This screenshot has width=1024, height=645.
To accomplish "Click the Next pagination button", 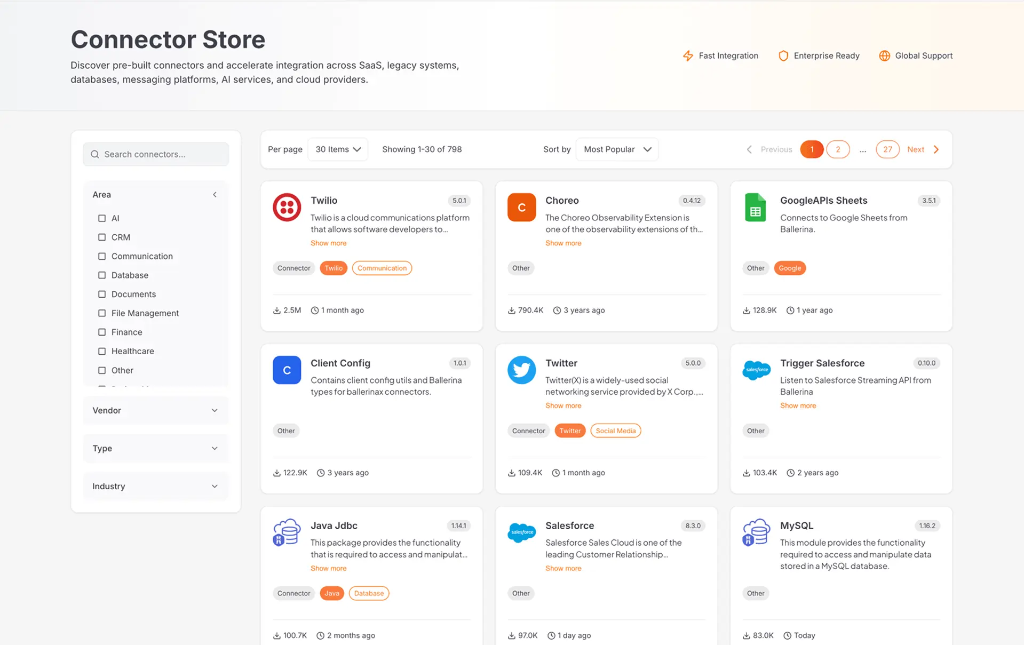I will tap(923, 149).
